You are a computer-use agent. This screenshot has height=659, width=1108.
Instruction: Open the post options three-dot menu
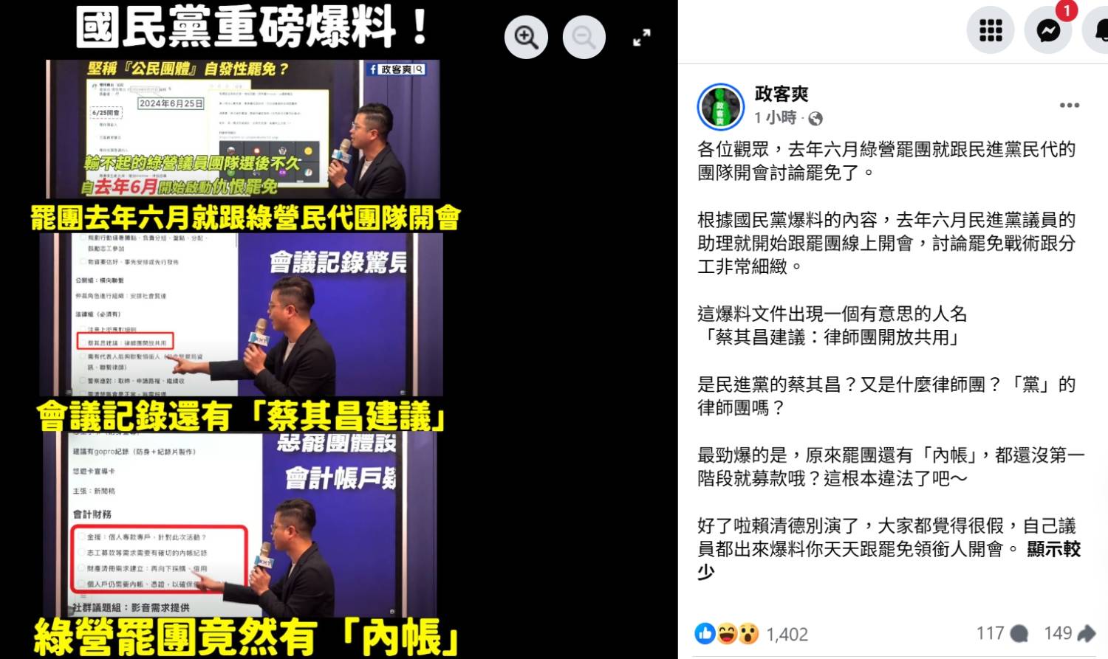[x=1070, y=106]
